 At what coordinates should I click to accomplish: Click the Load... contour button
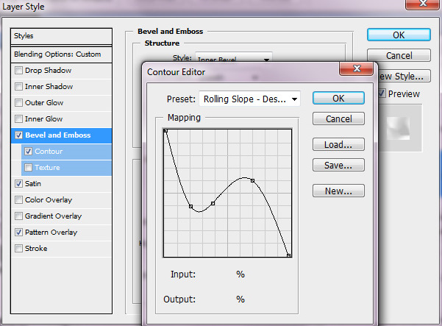pyautogui.click(x=338, y=145)
